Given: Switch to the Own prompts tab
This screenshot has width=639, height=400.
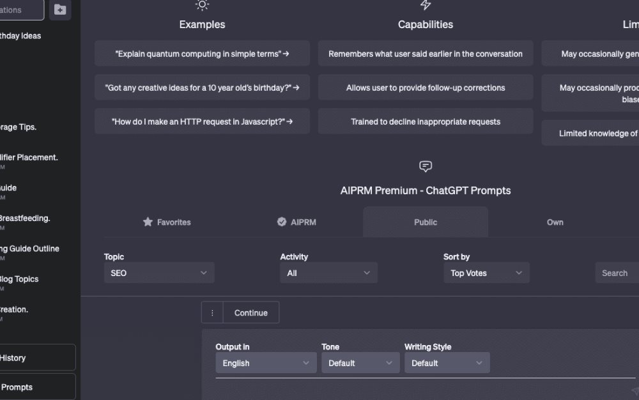Looking at the screenshot, I should point(555,222).
